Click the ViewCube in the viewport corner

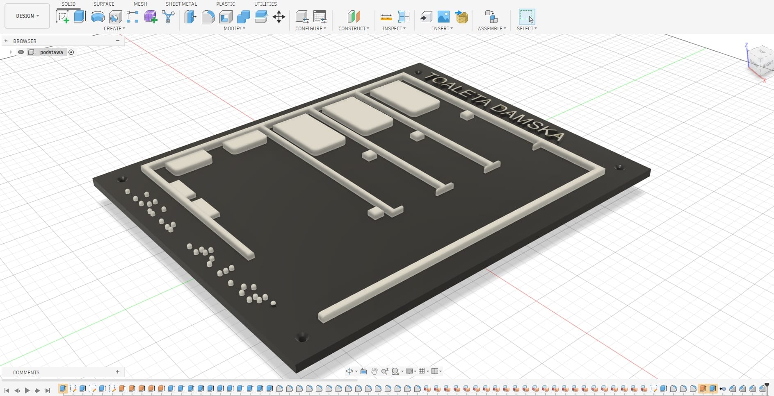coord(761,60)
